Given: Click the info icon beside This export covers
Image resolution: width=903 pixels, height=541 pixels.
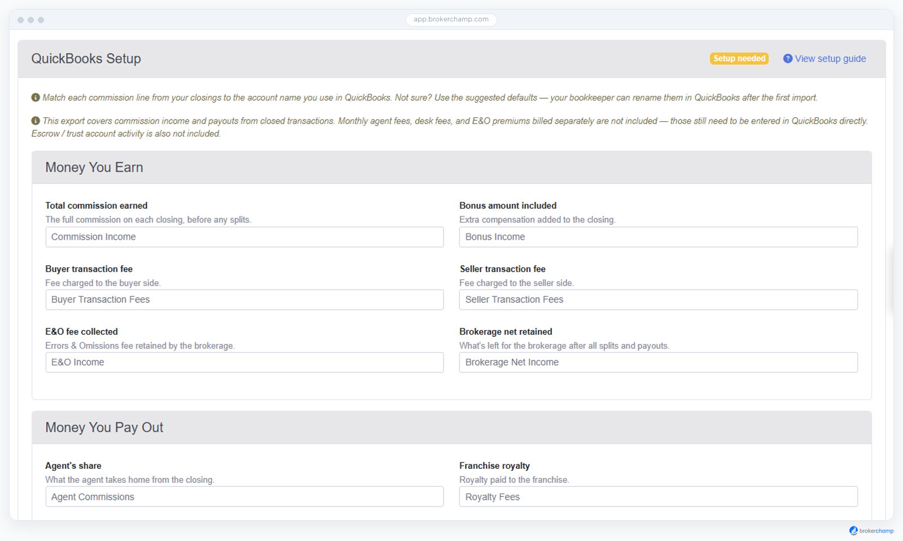Looking at the screenshot, I should [36, 121].
